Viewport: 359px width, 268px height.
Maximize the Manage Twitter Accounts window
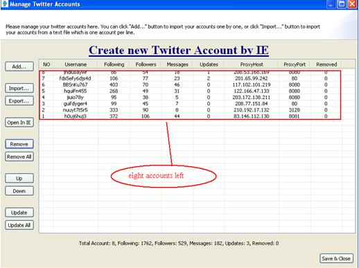342,4
